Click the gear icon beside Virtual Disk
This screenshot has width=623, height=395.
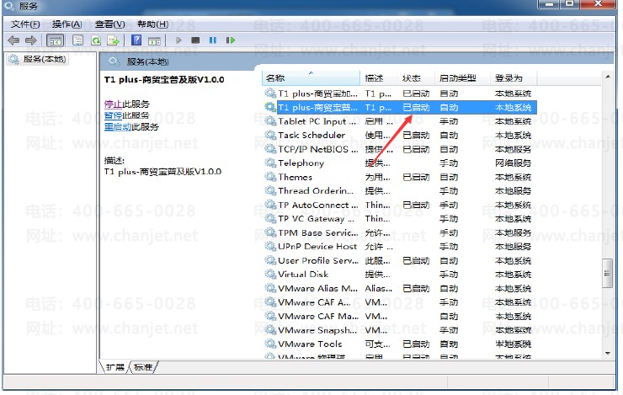coord(270,275)
